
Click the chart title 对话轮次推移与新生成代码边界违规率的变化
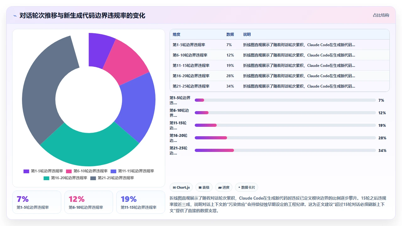82,16
